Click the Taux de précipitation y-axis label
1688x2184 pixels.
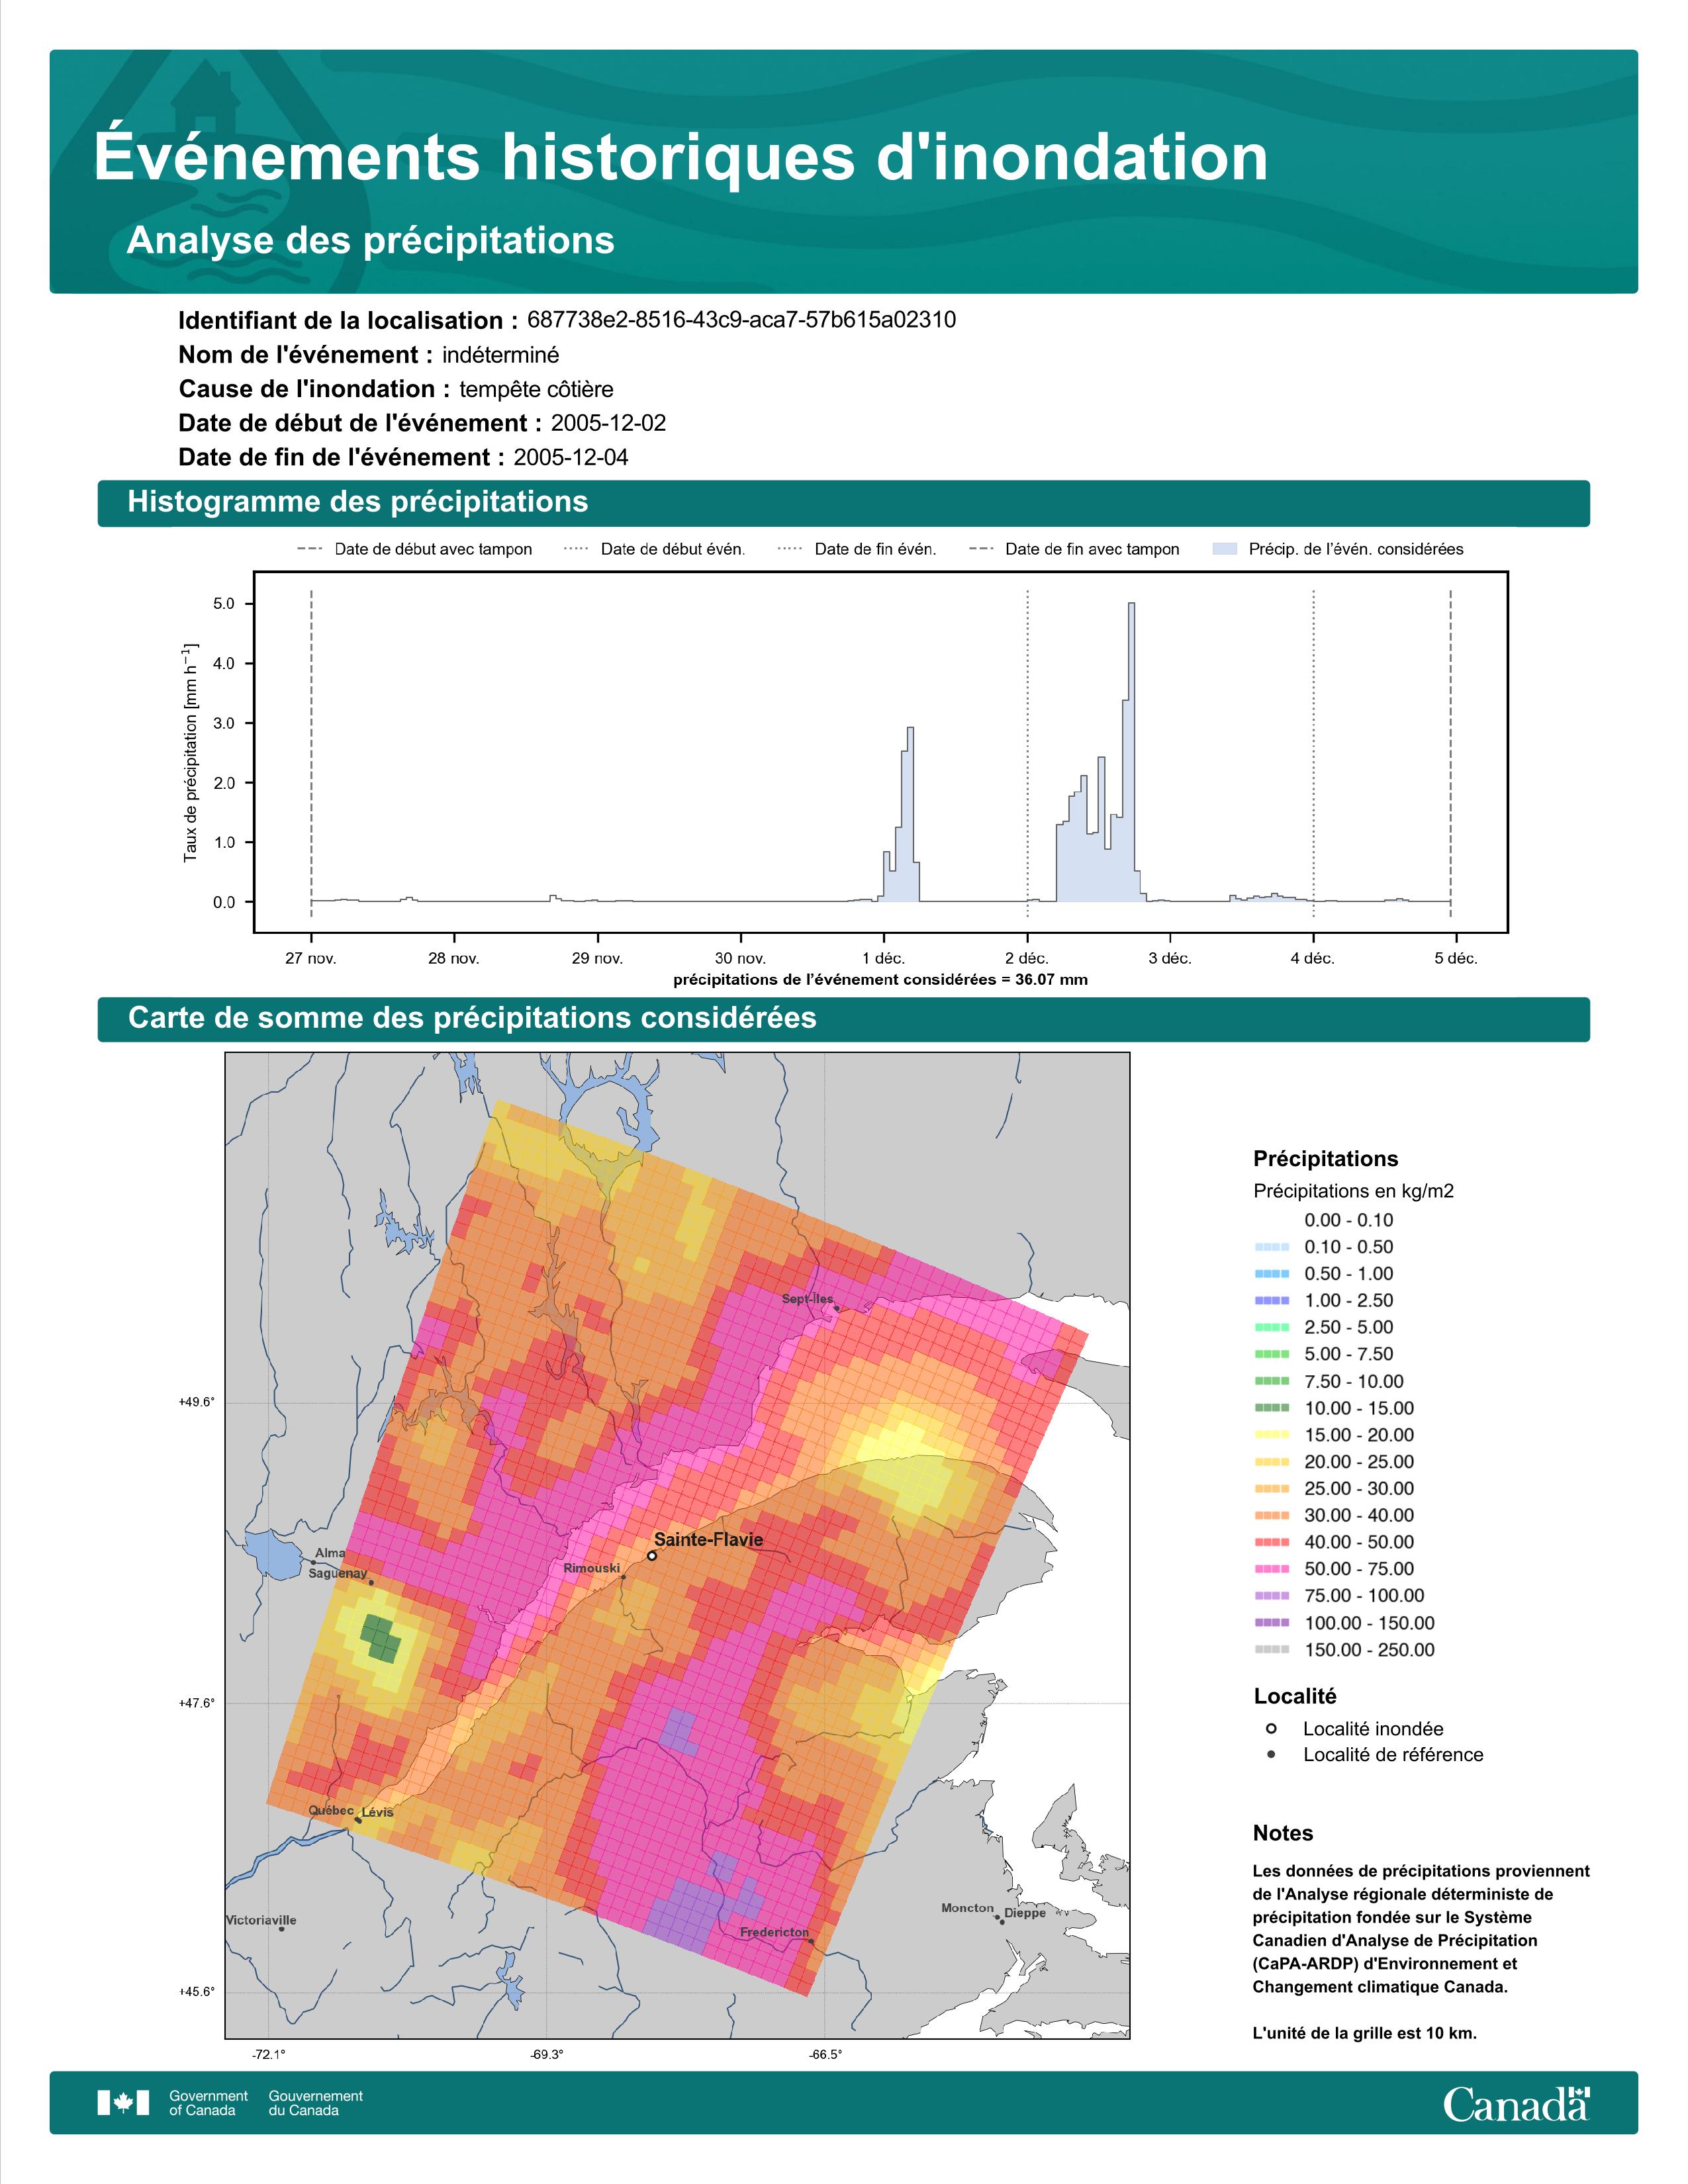190,752
